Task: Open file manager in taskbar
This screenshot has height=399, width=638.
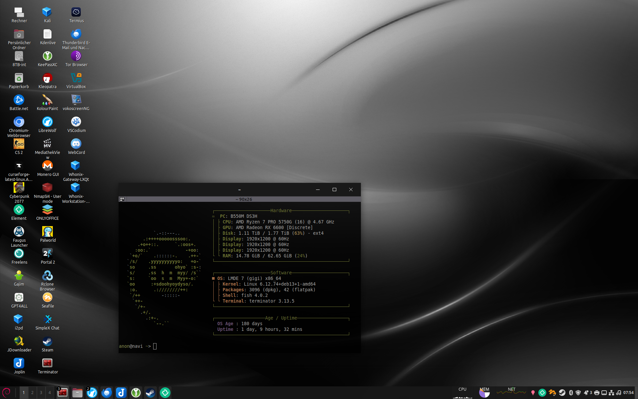Action: click(x=77, y=393)
